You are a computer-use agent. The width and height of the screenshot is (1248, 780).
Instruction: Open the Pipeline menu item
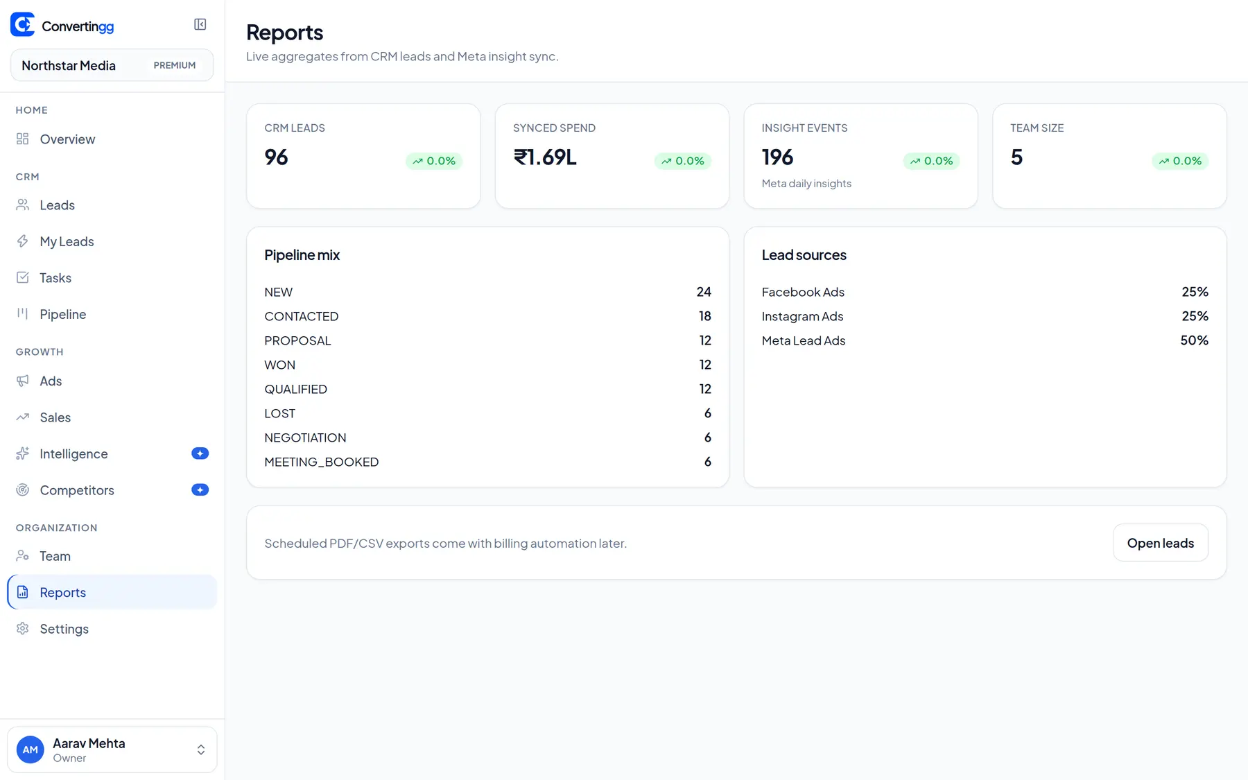tap(112, 314)
